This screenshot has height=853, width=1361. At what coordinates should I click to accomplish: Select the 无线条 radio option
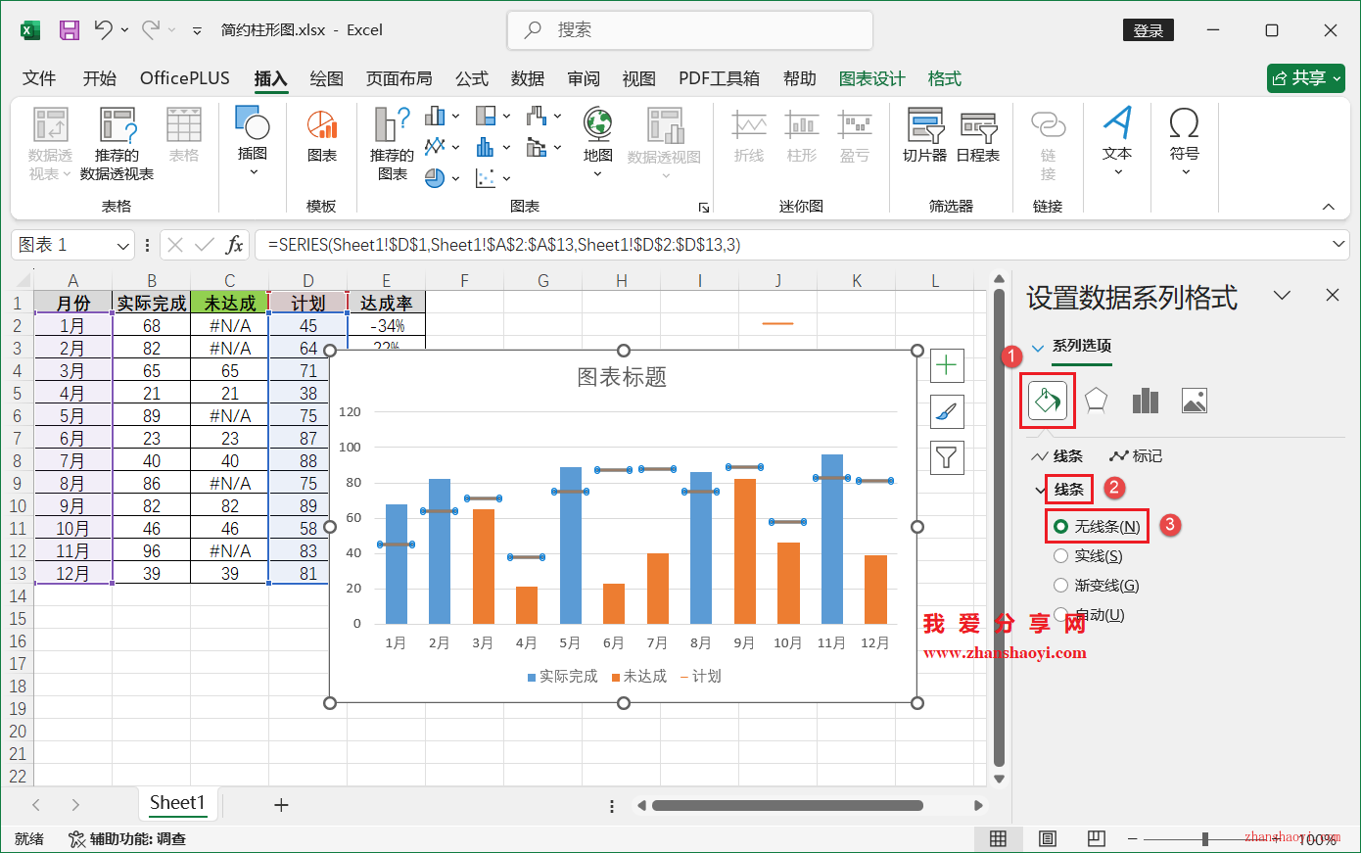tap(1097, 526)
